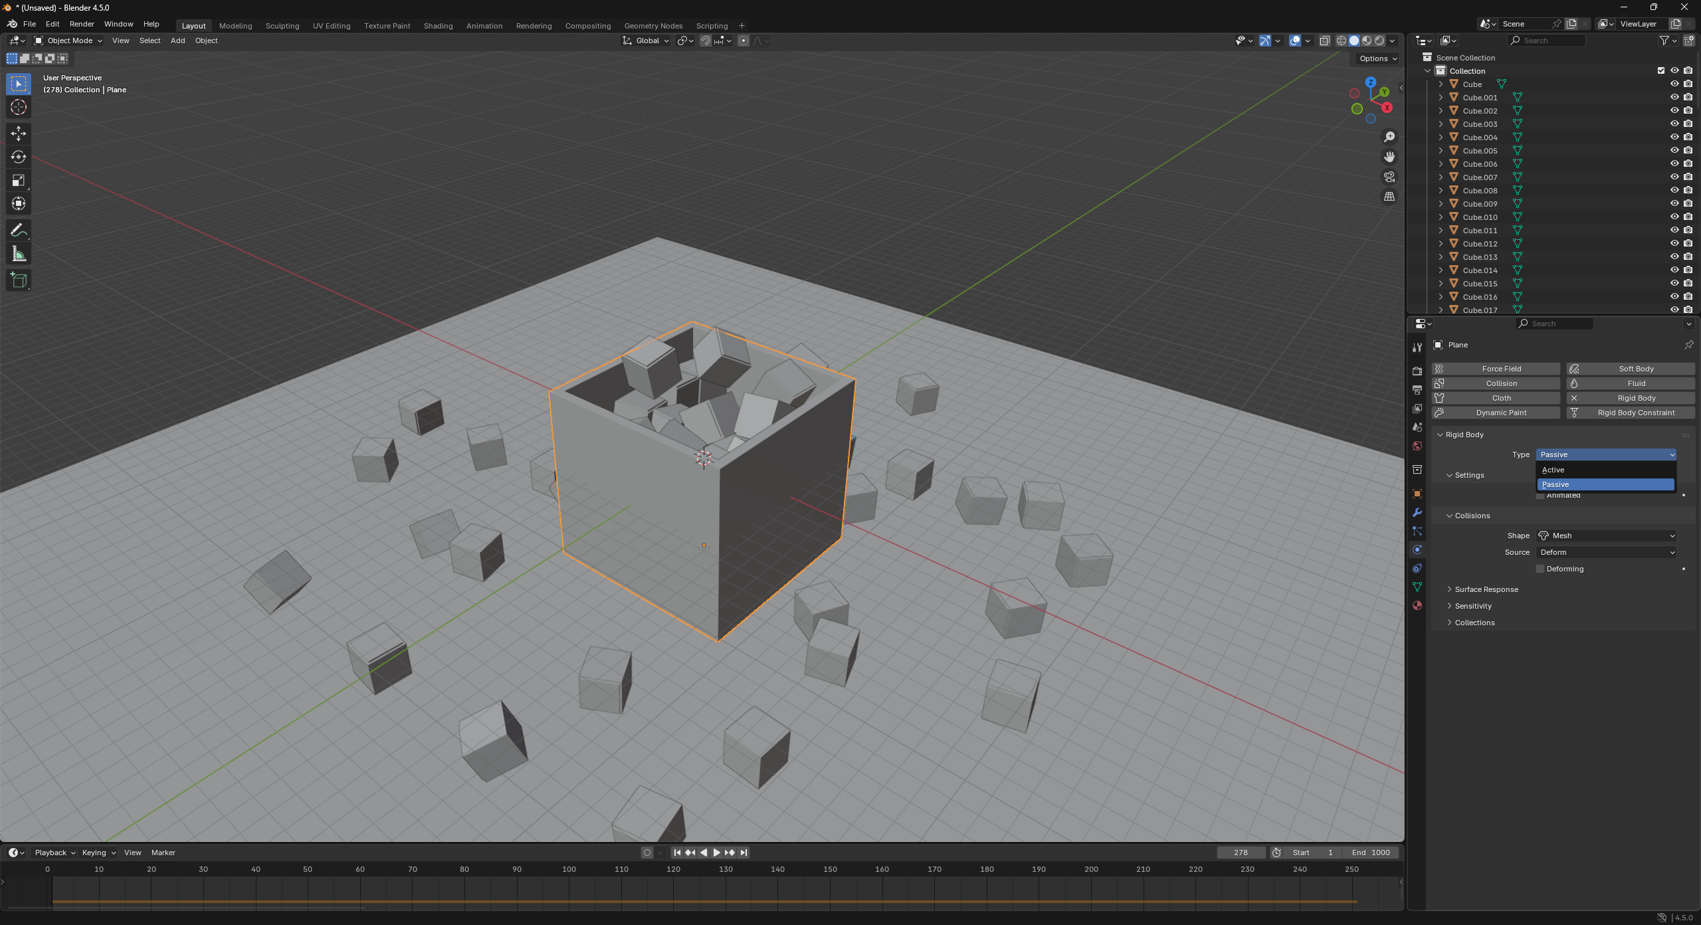Open the collision Shape Mesh dropdown
The height and width of the screenshot is (925, 1701).
pyautogui.click(x=1605, y=536)
